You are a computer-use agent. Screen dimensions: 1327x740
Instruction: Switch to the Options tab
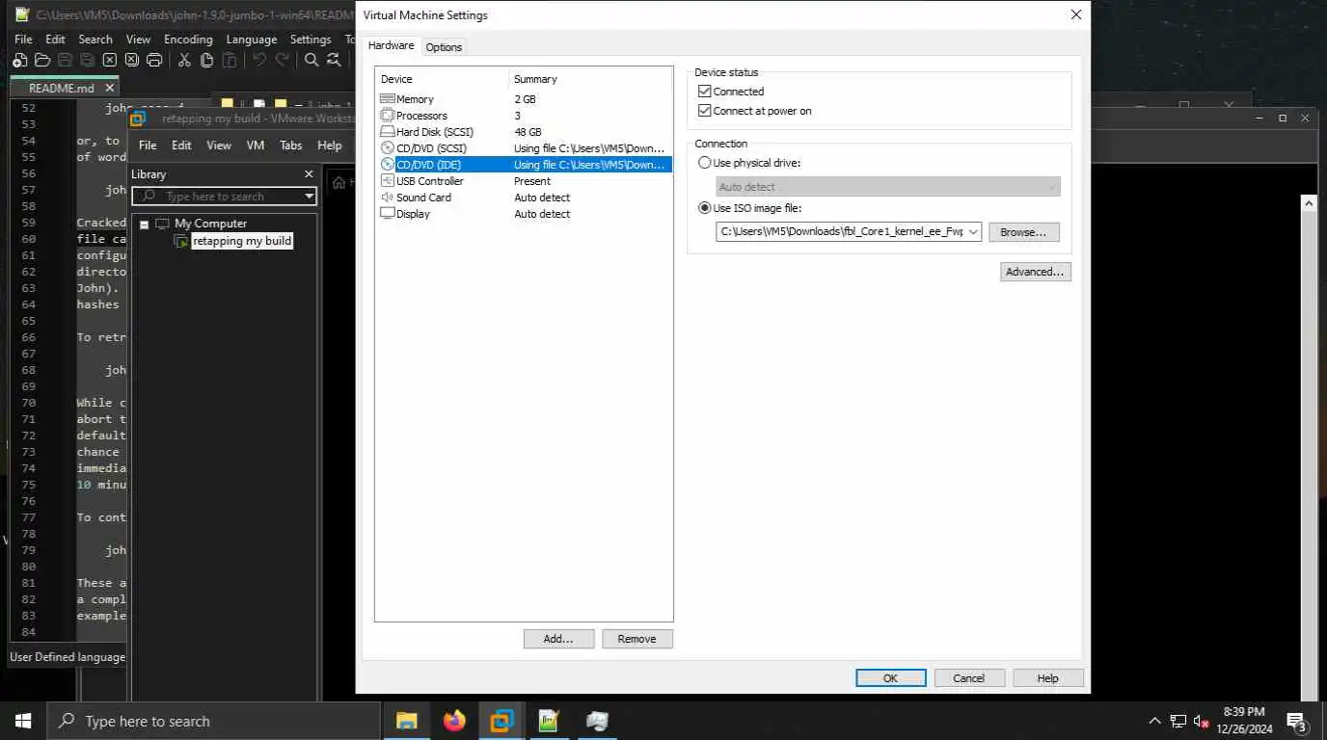pyautogui.click(x=444, y=47)
